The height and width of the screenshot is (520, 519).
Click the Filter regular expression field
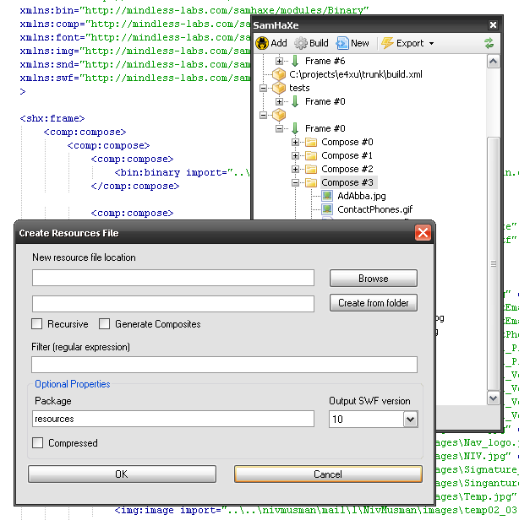224,365
